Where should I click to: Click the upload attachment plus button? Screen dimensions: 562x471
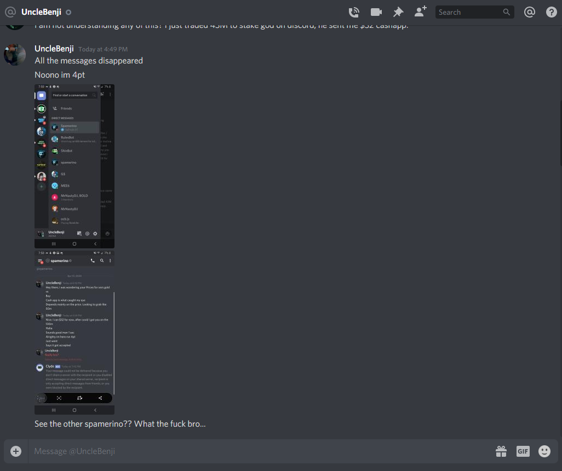16,451
